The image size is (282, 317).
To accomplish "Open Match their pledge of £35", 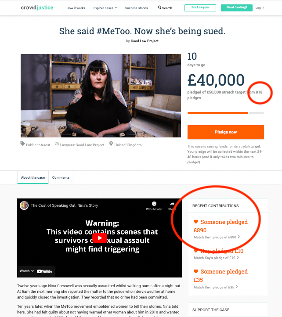I will point(215,287).
